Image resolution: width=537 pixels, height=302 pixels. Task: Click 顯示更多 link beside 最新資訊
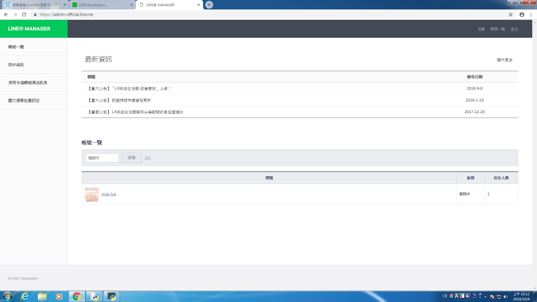pos(504,60)
